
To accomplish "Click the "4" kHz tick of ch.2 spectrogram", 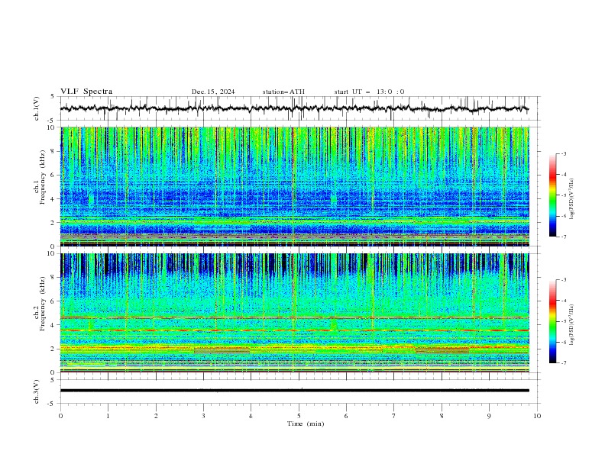I will tap(53, 325).
